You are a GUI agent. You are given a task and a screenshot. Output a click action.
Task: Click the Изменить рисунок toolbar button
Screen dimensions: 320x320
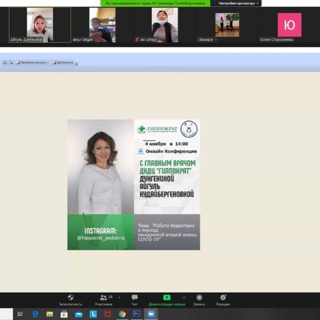tap(33, 62)
